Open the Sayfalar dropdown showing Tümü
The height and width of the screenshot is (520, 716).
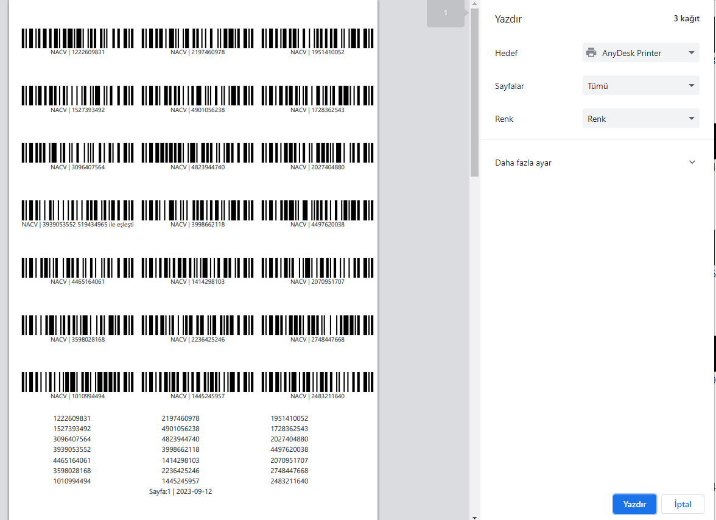641,86
